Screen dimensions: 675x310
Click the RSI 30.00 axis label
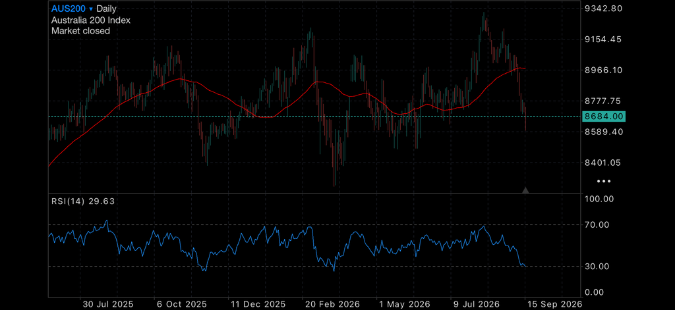[597, 267]
